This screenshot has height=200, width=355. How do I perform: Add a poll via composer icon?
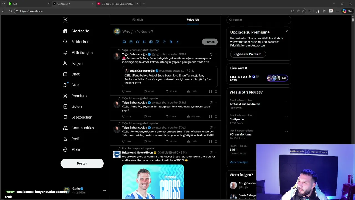coord(144,42)
